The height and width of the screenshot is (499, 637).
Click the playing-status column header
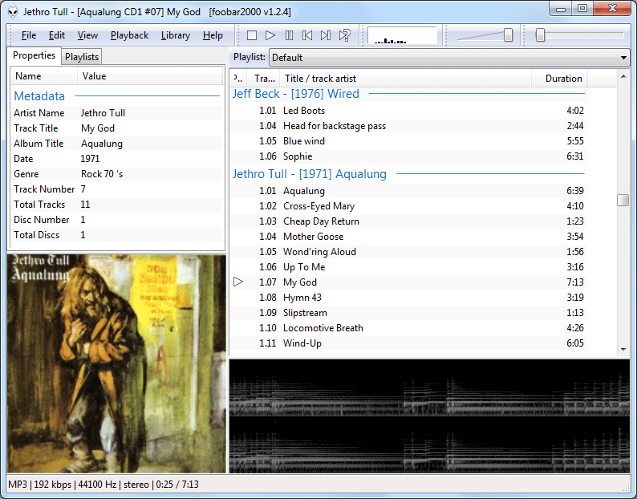pyautogui.click(x=239, y=79)
